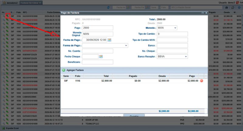This screenshot has width=243, height=131.
Task: Click the Guardar button
Action: [x=134, y=115]
